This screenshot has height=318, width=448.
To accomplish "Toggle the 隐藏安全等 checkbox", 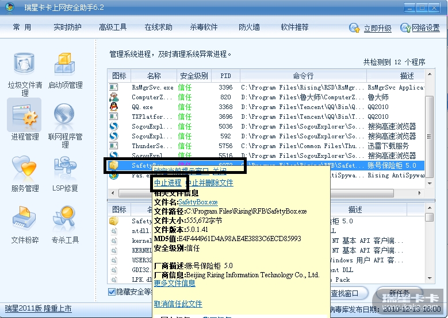I will [112, 292].
